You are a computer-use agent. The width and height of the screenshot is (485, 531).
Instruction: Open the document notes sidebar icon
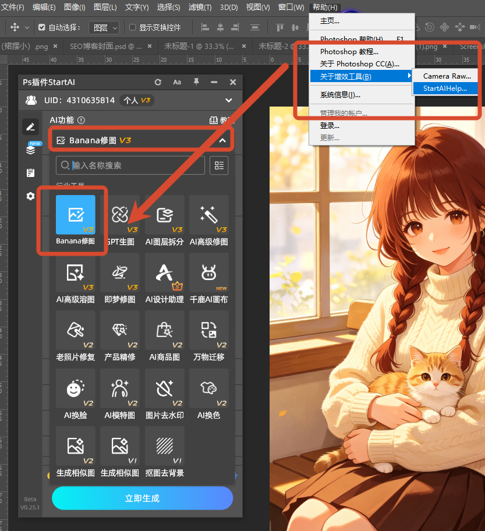tap(30, 173)
